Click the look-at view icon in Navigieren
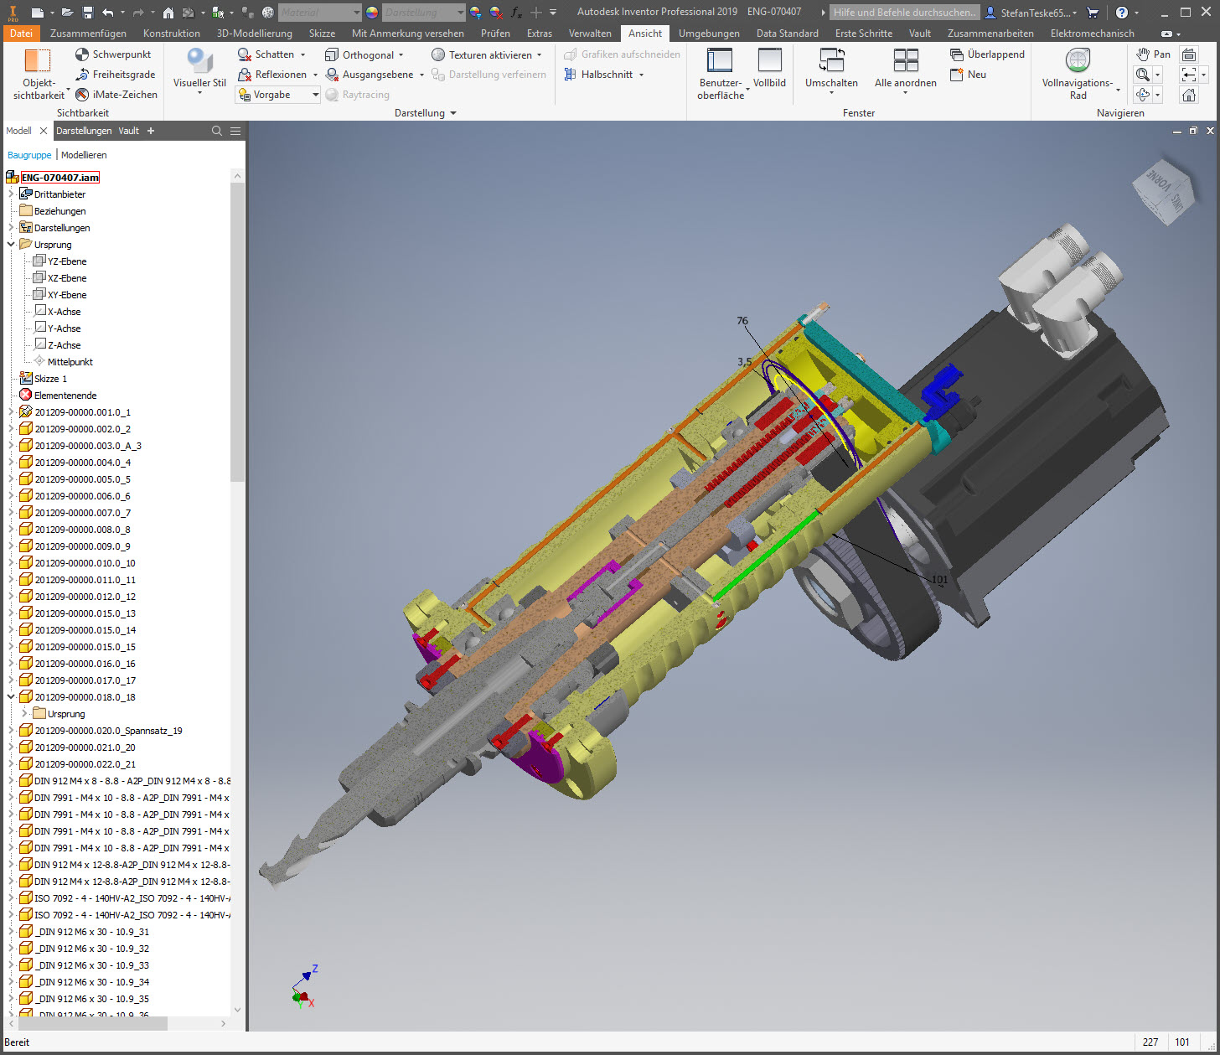Screen dimensions: 1220x1055 pyautogui.click(x=1189, y=54)
